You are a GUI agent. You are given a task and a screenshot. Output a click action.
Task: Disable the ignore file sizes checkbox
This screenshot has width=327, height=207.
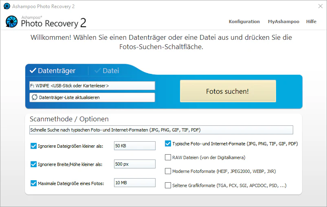point(33,146)
